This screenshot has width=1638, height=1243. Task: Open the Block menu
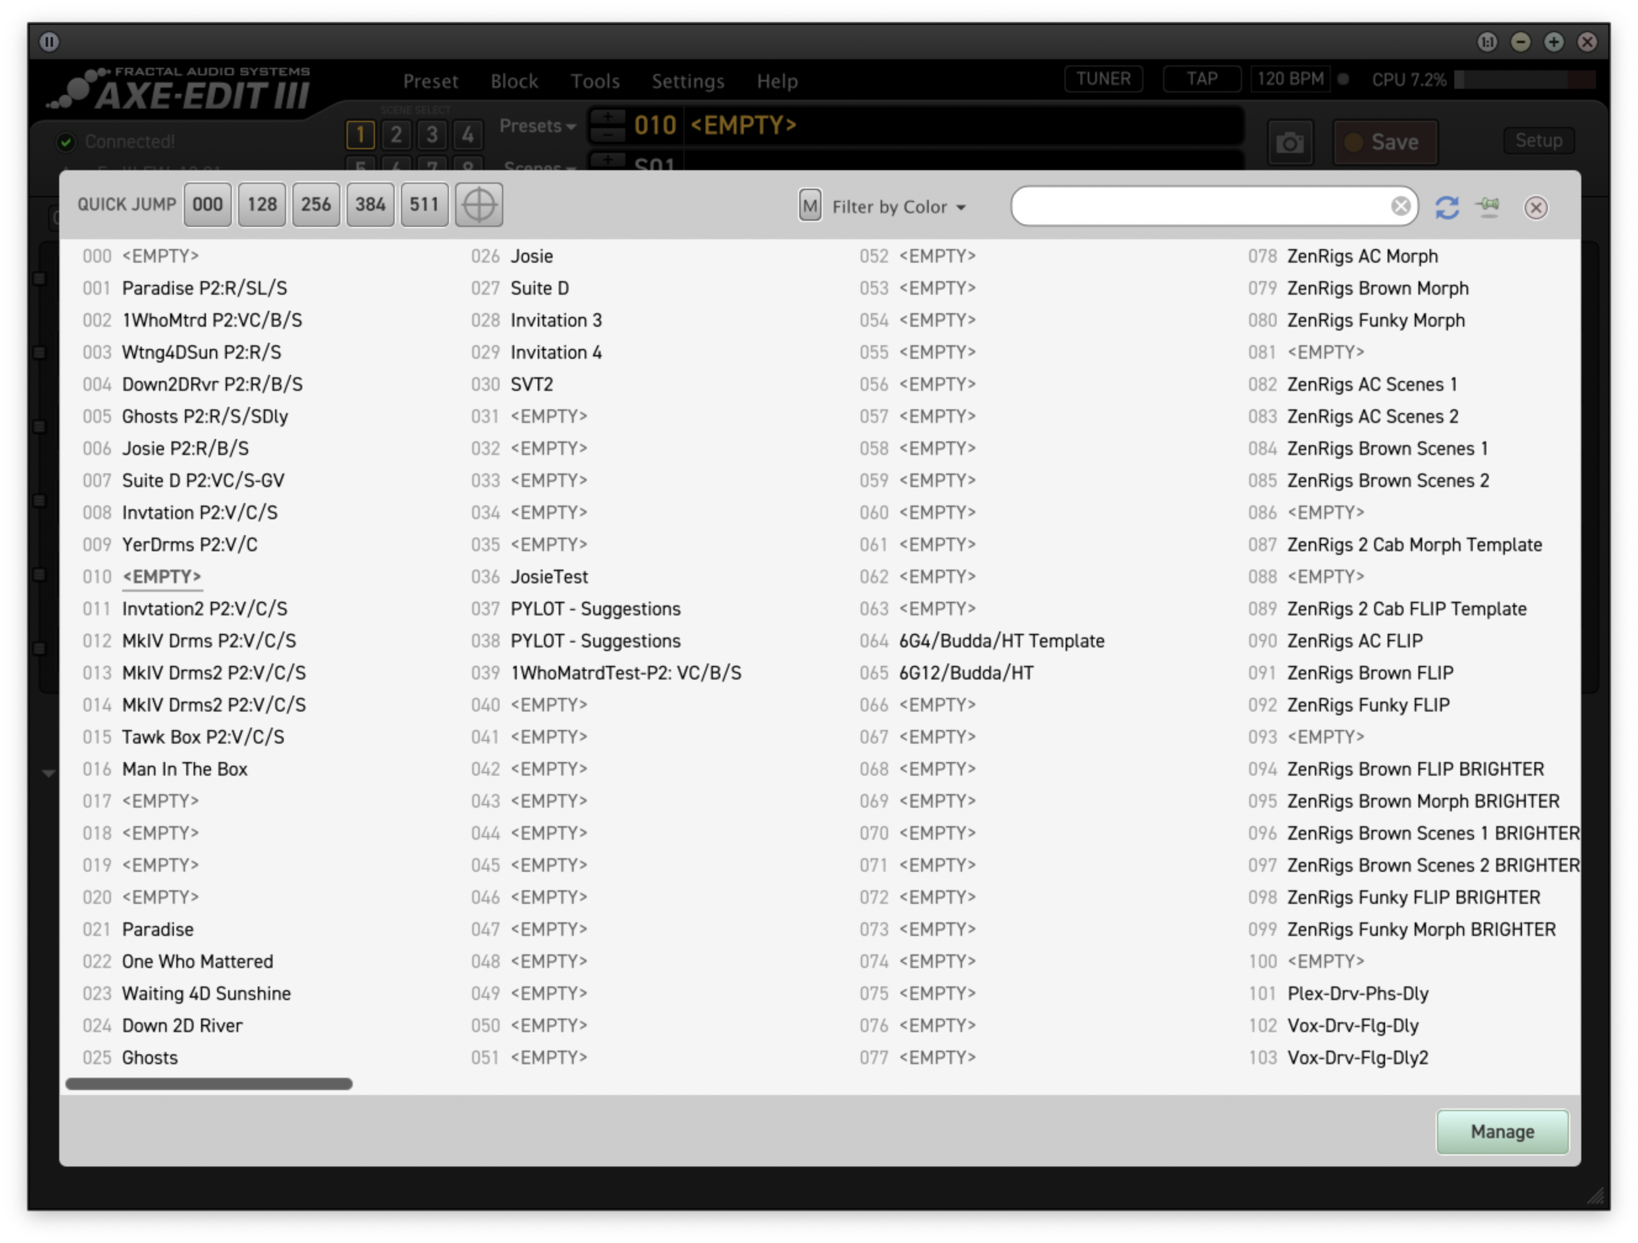coord(514,81)
